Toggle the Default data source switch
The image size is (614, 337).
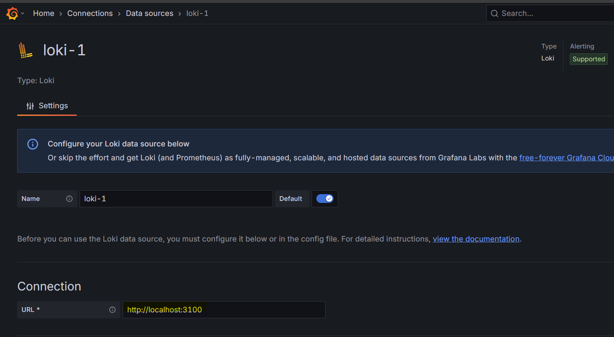click(325, 199)
